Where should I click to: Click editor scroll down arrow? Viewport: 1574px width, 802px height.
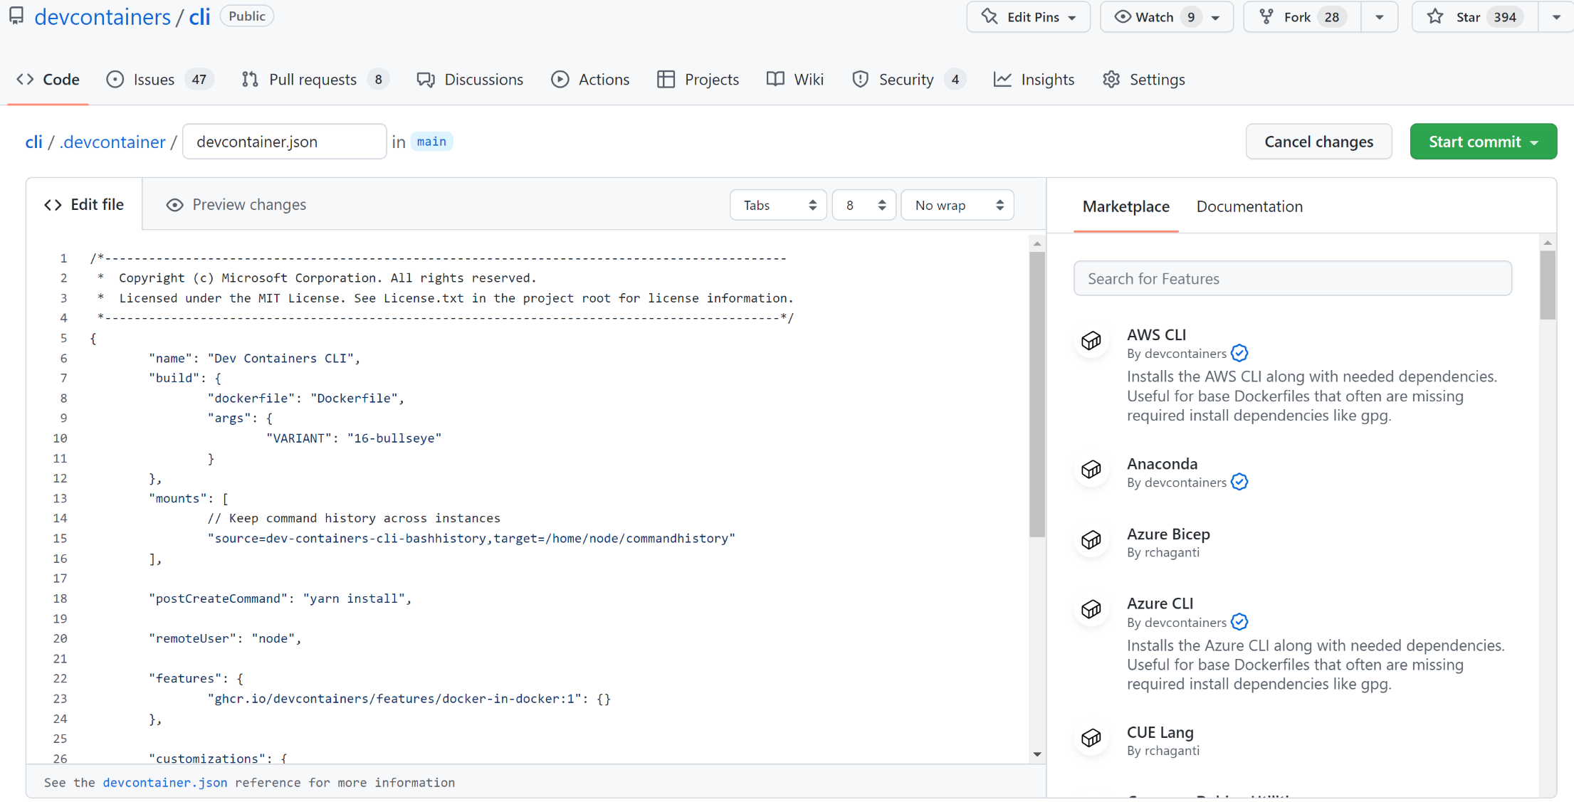tap(1037, 754)
